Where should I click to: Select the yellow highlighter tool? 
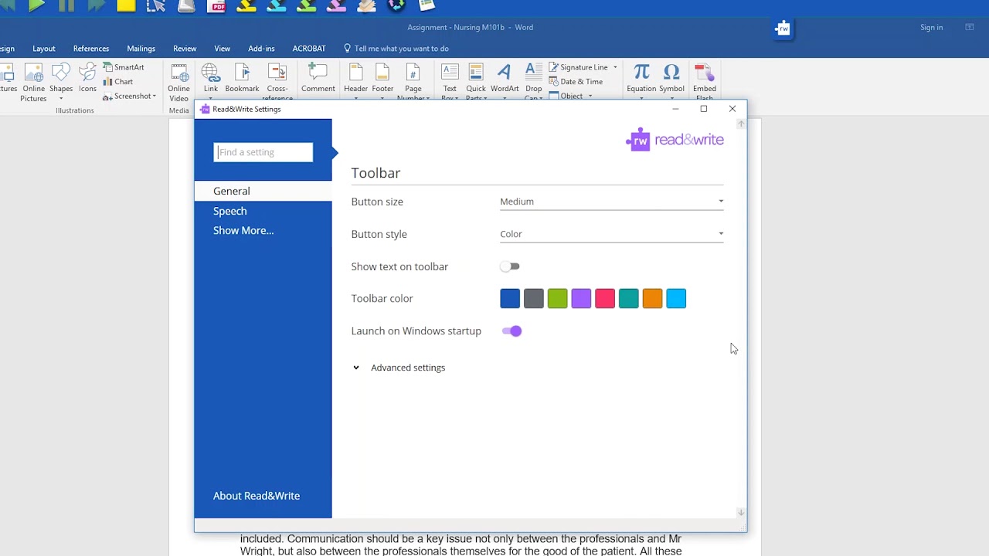(246, 5)
